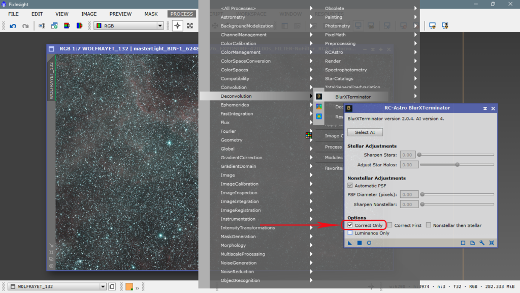
Task: Select the crosshair readout mode tool
Action: [177, 25]
